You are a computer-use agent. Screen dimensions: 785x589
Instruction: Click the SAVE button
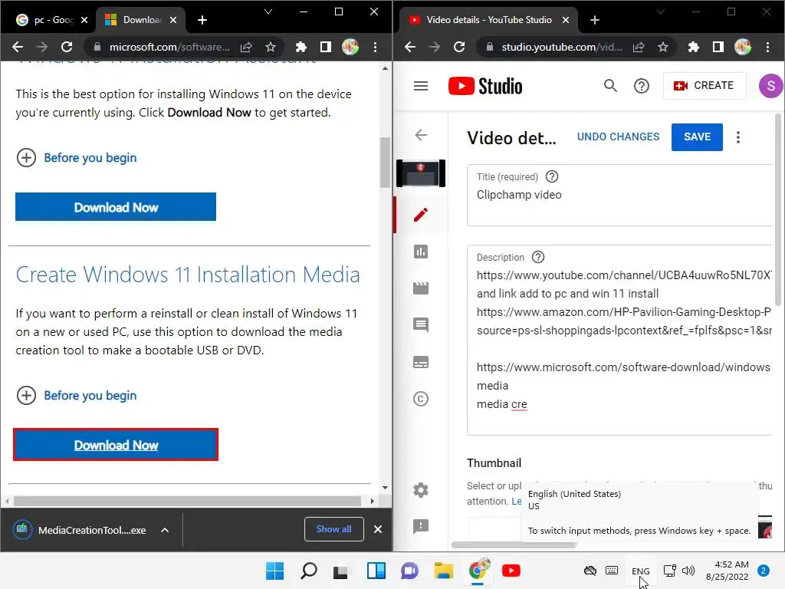697,137
